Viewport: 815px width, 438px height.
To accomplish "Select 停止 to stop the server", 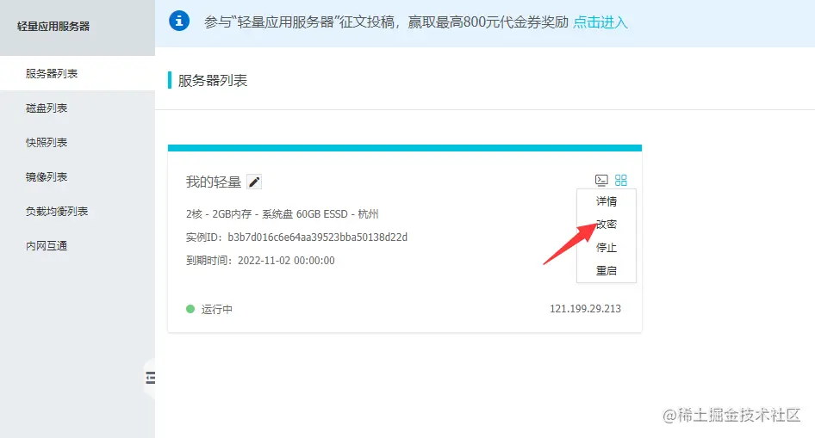I will pyautogui.click(x=606, y=248).
